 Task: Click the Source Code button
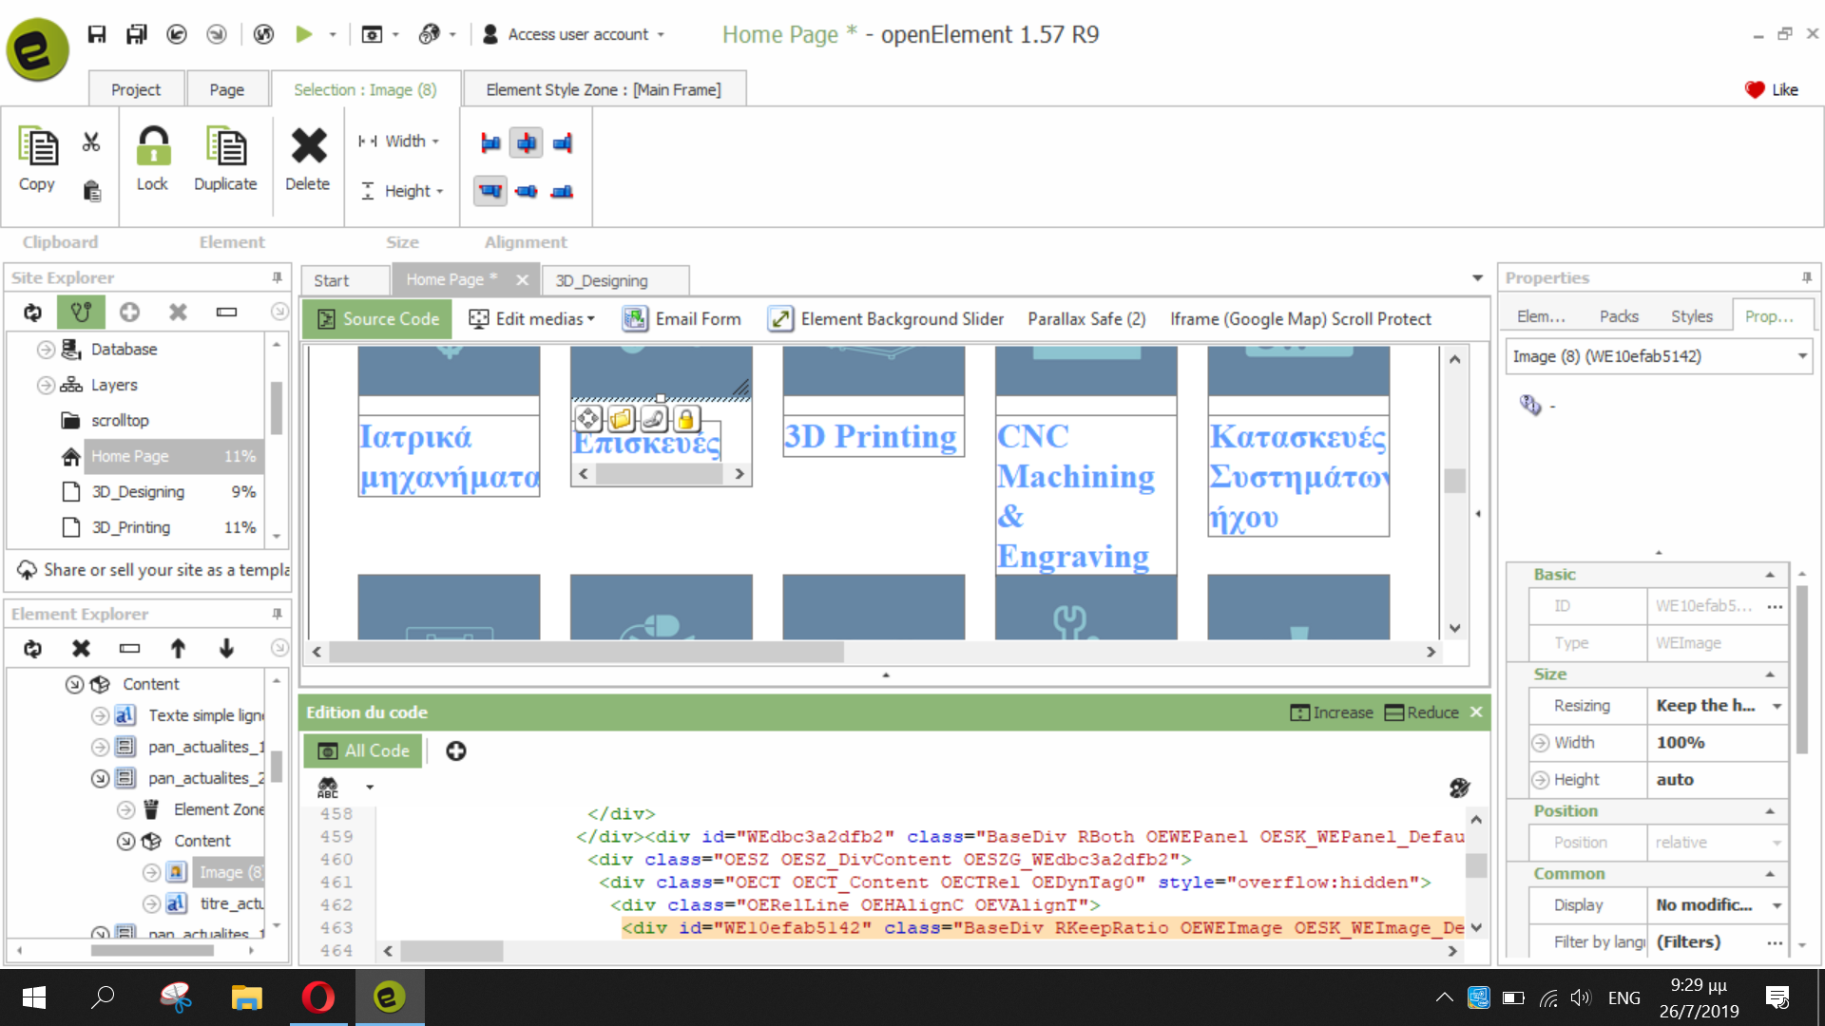(378, 319)
